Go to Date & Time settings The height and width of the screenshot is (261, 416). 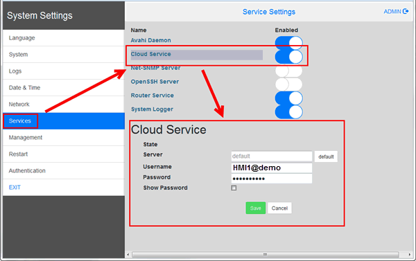coord(64,88)
